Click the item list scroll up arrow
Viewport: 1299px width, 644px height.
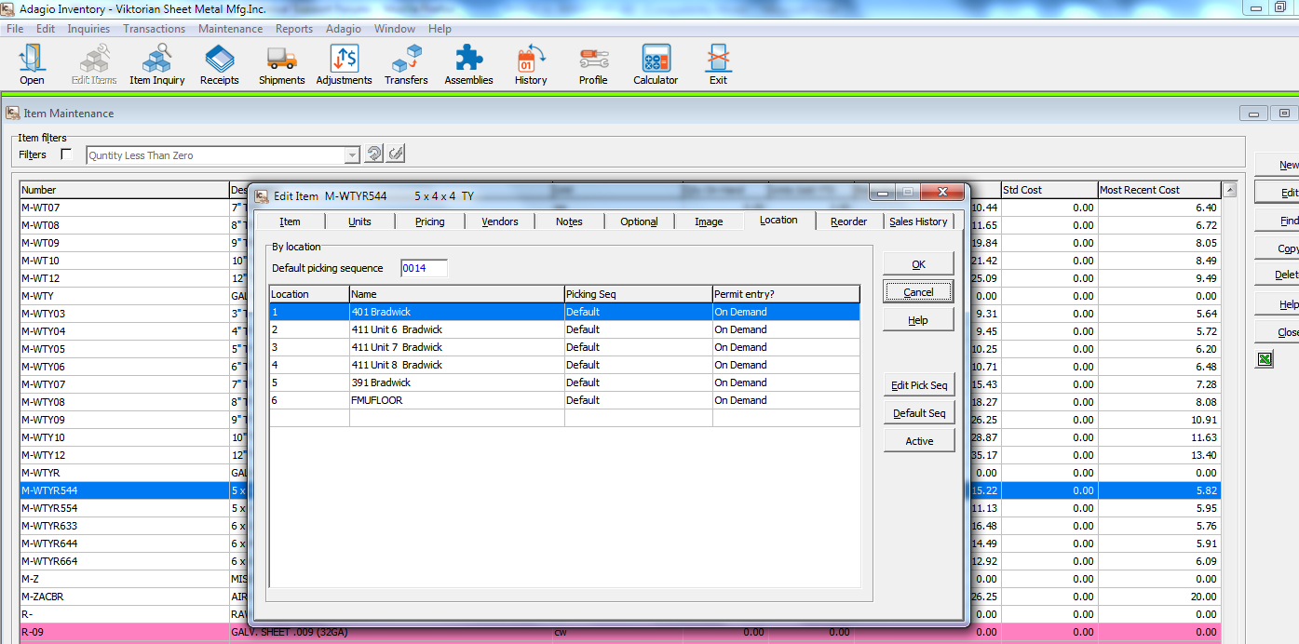(x=1229, y=190)
